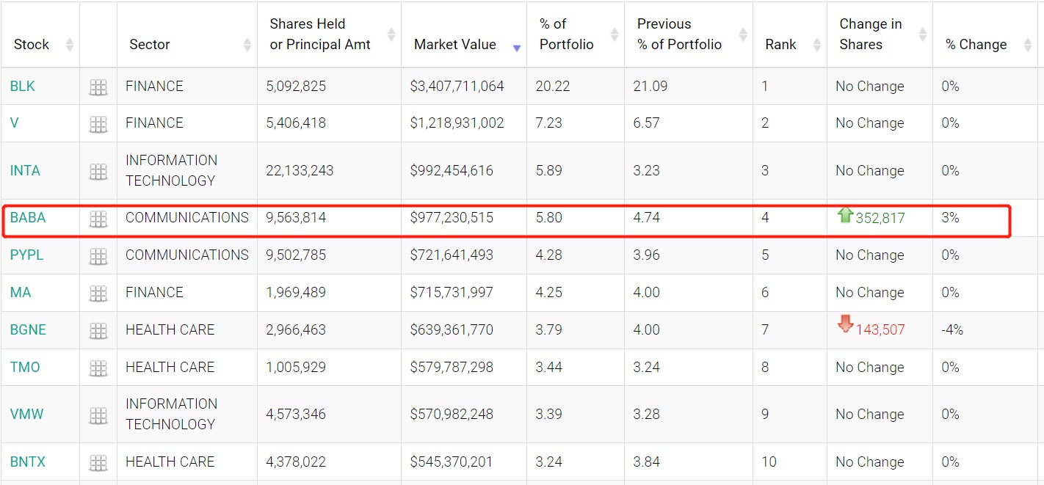Viewport: 1044px width, 485px height.
Task: Open the table icon in the PYPL row
Action: pyautogui.click(x=98, y=256)
